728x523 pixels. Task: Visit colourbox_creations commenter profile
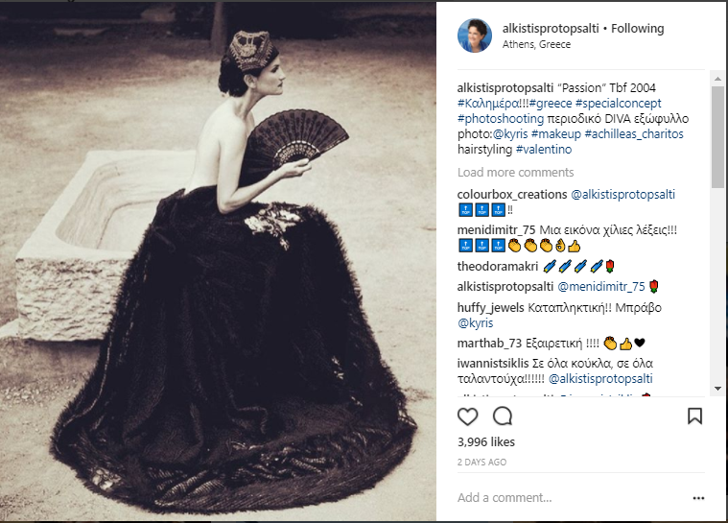512,194
